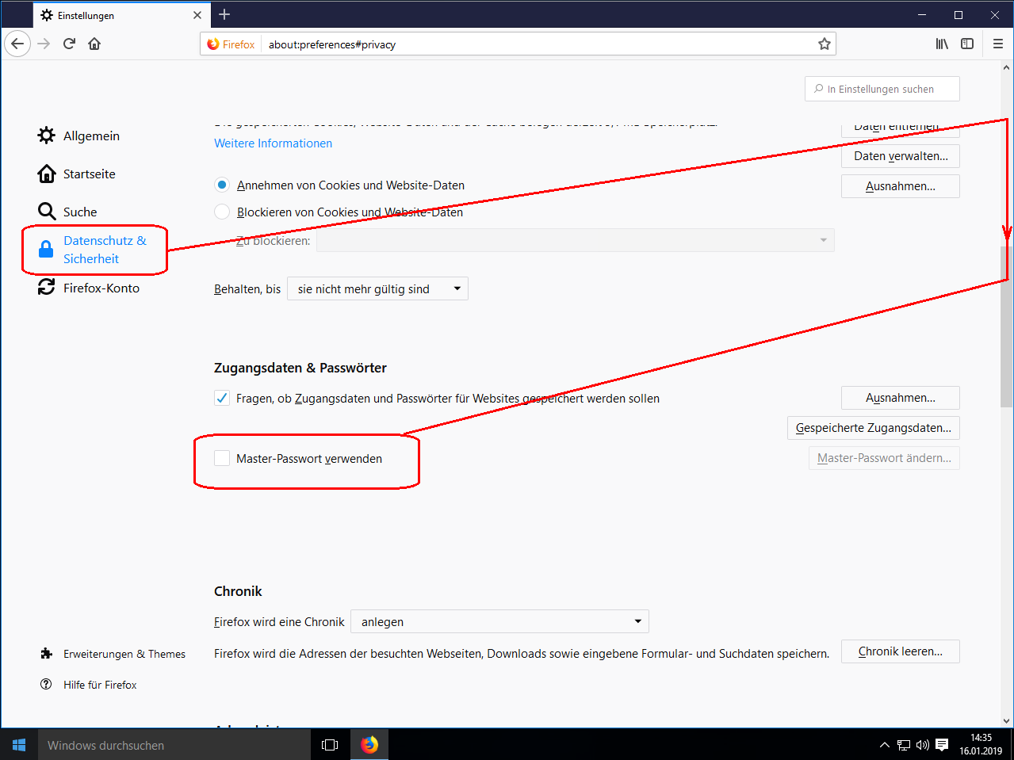The image size is (1014, 760).
Task: Bookmark page with the star icon
Action: 825,44
